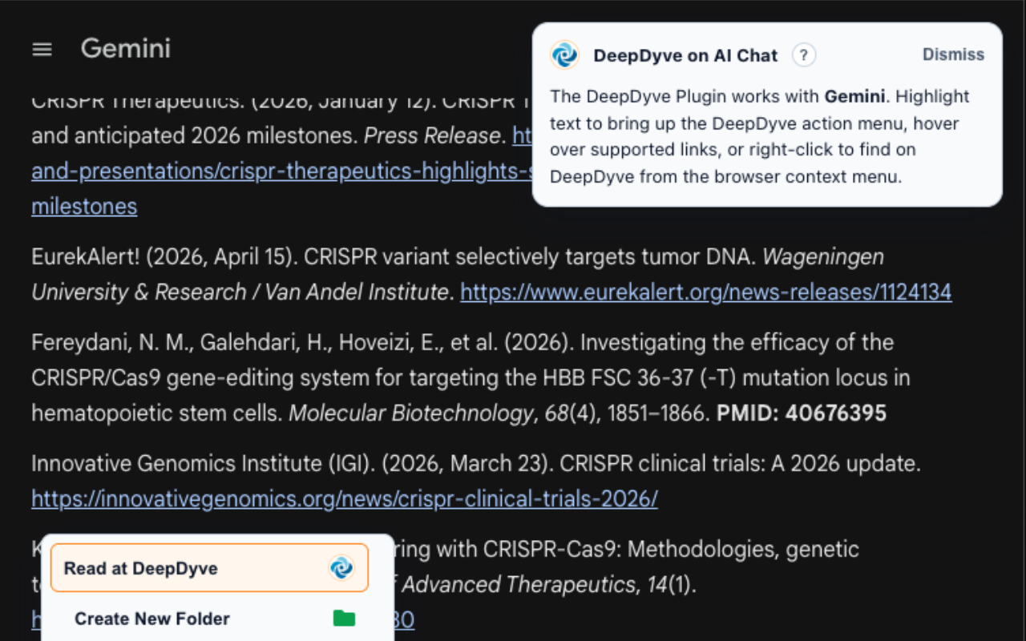Image resolution: width=1026 pixels, height=641 pixels.
Task: Click the 'Van Andel Institute' italic text
Action: coord(355,292)
